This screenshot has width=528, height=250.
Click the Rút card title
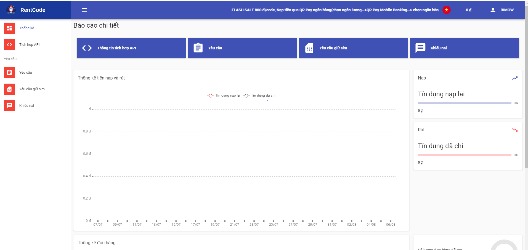(421, 130)
